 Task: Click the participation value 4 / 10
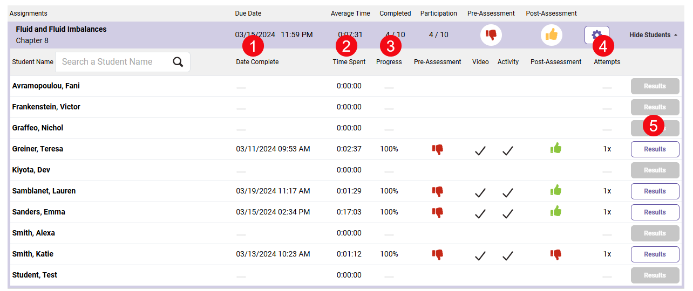click(438, 35)
